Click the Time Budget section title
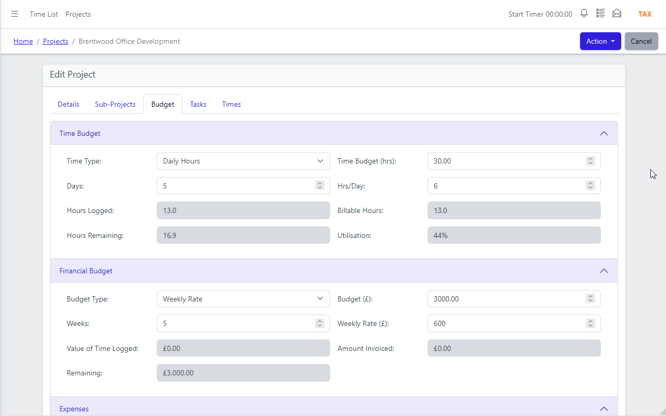 click(x=80, y=133)
